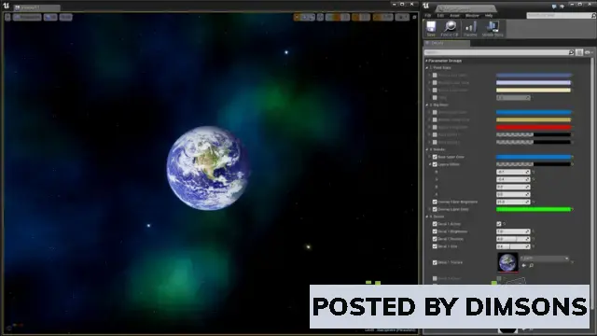Toggle world/local coordinate icon in viewport
597x336 pixels.
pos(321,17)
